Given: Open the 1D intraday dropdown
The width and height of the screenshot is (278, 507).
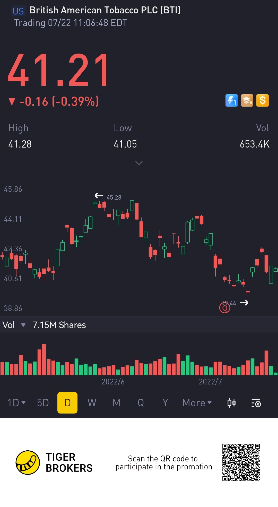Looking at the screenshot, I should 16,403.
